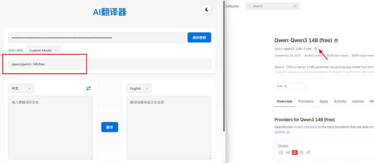Screen dimensions: 374x163
Task: Click the 'Providers for Qwen3 14B (free)' heading
Action: tap(305, 120)
